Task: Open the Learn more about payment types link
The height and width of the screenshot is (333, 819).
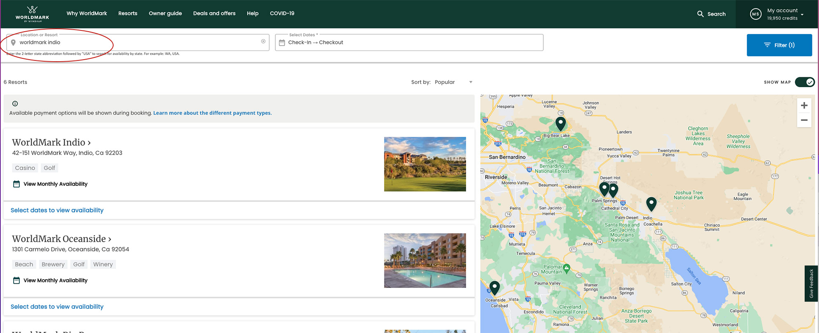Action: point(212,113)
